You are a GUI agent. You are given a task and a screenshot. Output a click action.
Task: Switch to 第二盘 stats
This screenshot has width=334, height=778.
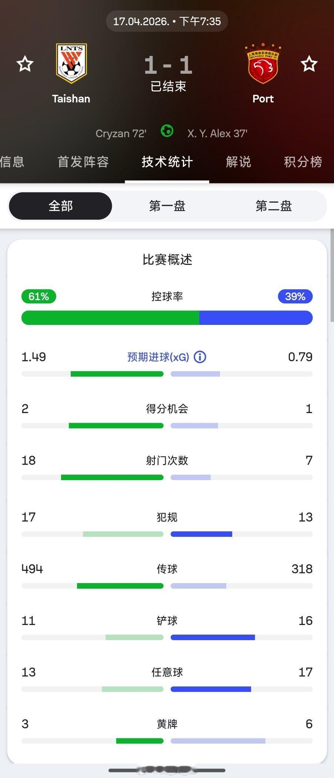coord(274,206)
